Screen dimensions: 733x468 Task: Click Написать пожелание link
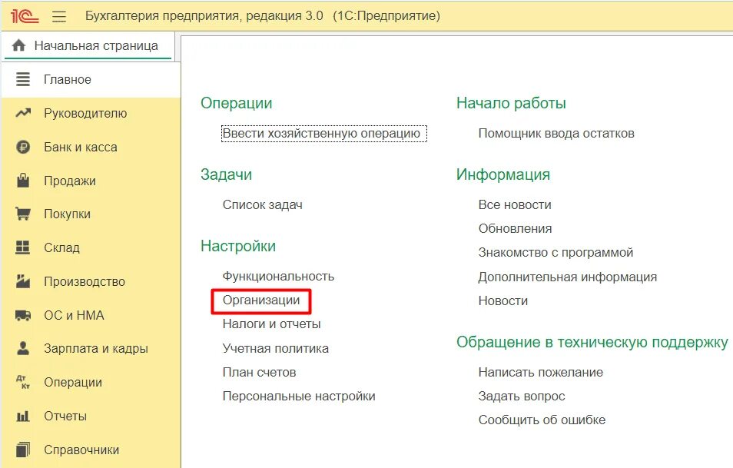[540, 372]
